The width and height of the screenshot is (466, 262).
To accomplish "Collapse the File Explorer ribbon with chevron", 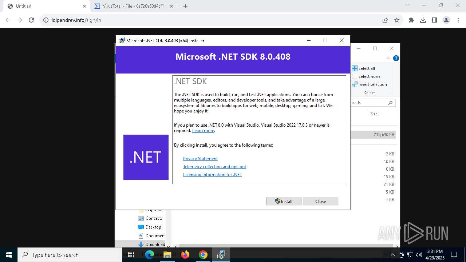I will tap(388, 58).
